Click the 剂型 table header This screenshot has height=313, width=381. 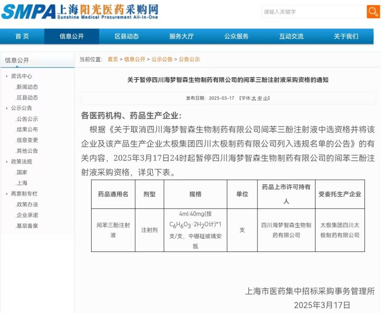[149, 194]
